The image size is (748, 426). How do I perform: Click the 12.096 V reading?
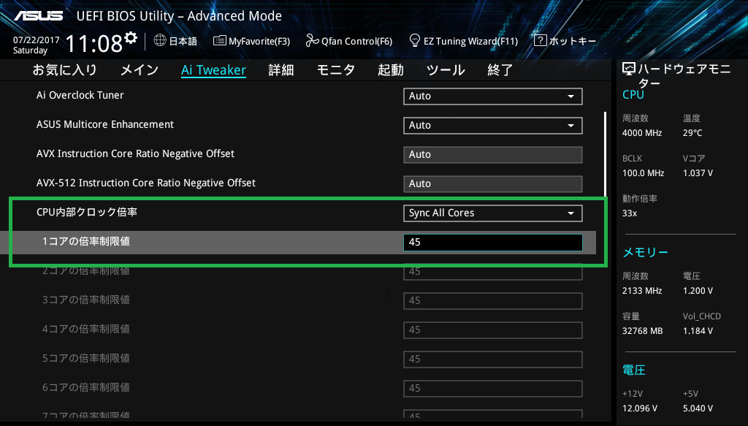(639, 408)
